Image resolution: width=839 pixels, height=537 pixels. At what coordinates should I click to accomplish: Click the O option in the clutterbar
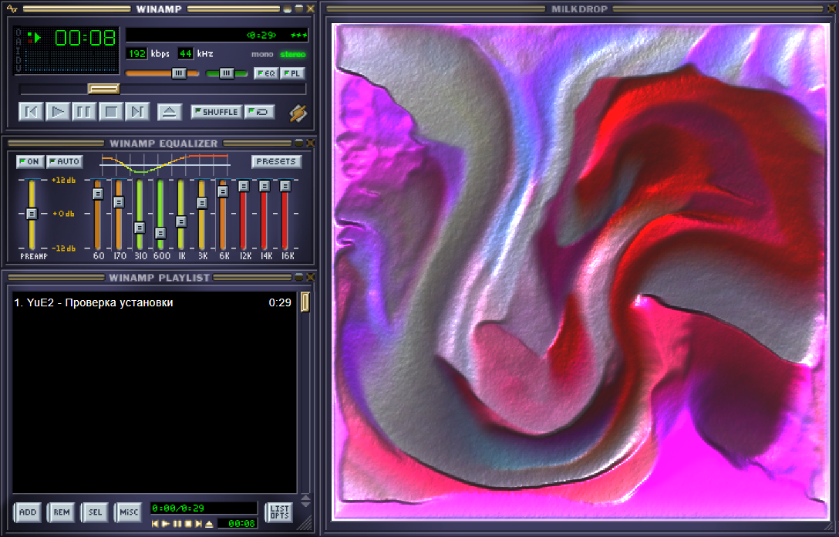19,32
